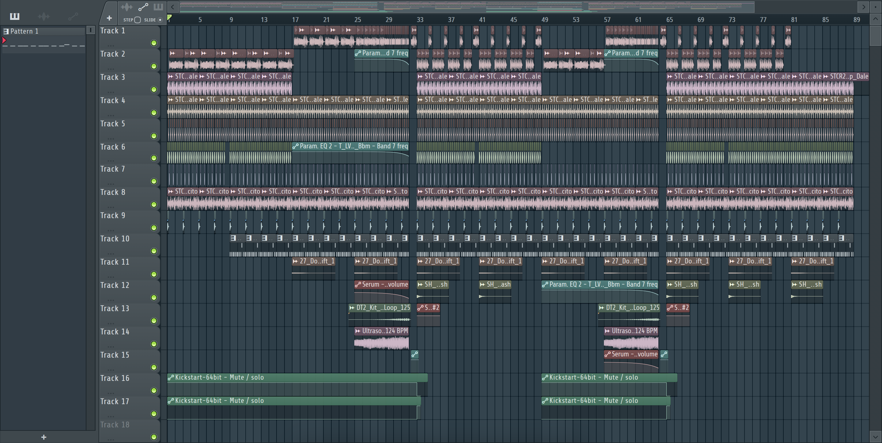Image resolution: width=882 pixels, height=443 pixels.
Task: Select the small automation clip at bar 32 on Track 15
Action: (414, 361)
